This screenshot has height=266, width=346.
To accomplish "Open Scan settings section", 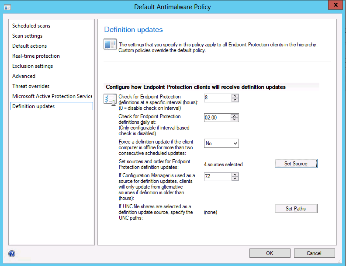I will pyautogui.click(x=27, y=36).
